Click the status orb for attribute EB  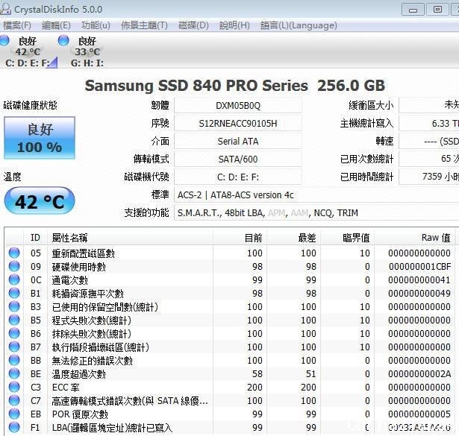(14, 414)
